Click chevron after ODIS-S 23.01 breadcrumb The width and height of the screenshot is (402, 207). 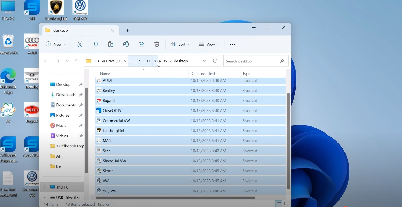[156, 61]
